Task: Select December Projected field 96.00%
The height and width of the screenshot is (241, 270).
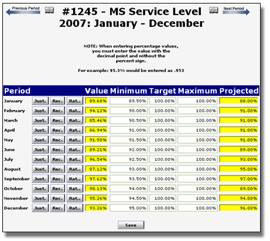Action: coord(238,208)
